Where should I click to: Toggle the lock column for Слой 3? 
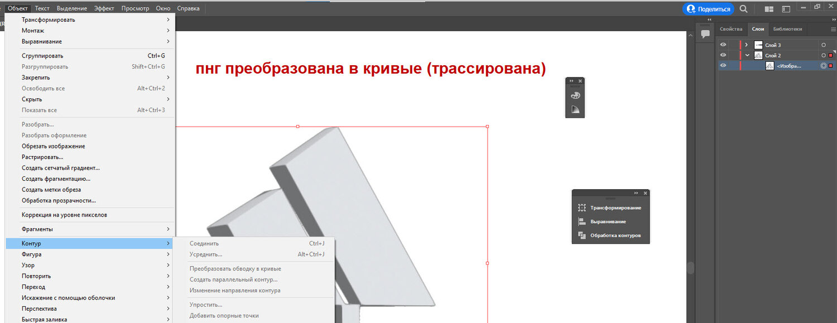[734, 45]
